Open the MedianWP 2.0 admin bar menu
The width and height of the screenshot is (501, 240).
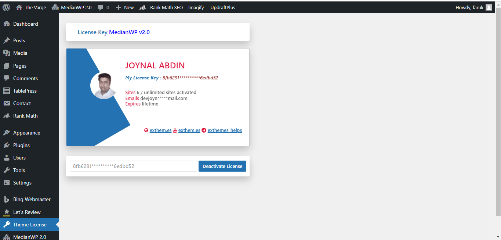click(72, 7)
